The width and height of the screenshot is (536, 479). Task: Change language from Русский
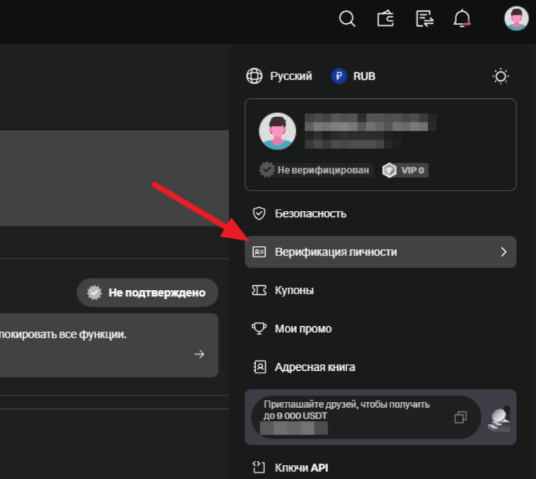click(280, 76)
